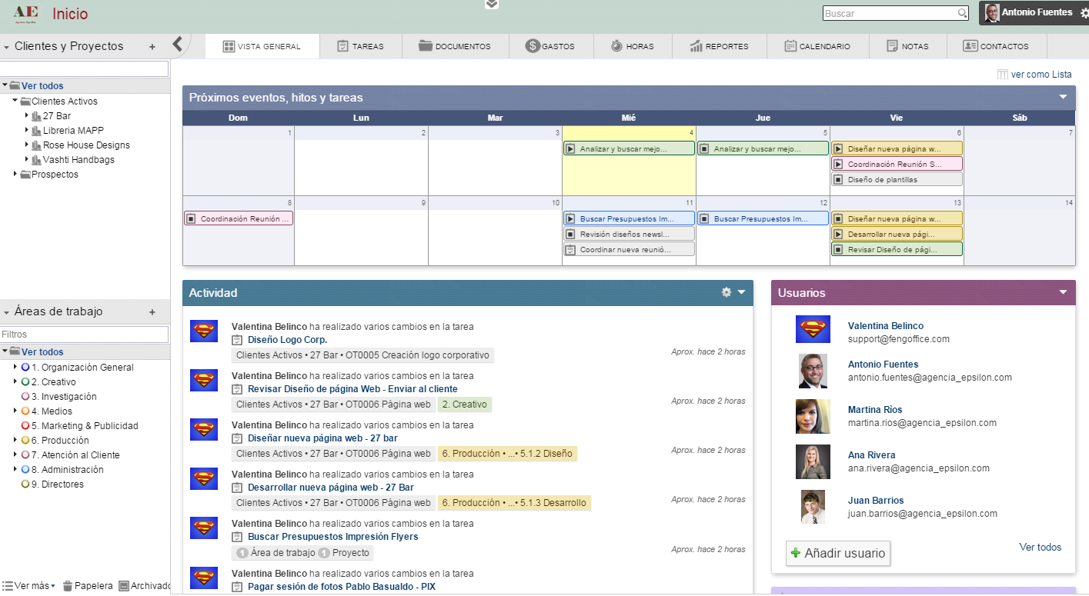The image size is (1089, 596).
Task: Select the blue circle for Organización General
Action: click(25, 368)
